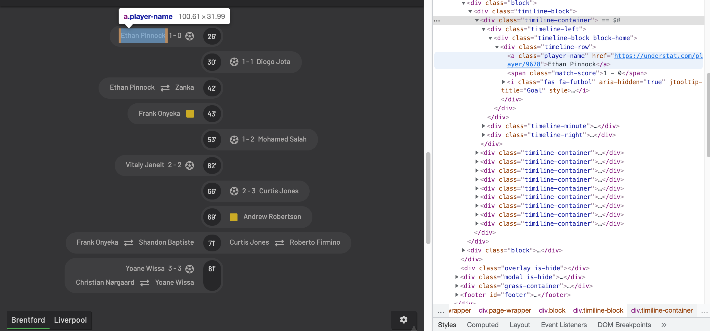Switch to the Liverpool tab

(x=70, y=320)
